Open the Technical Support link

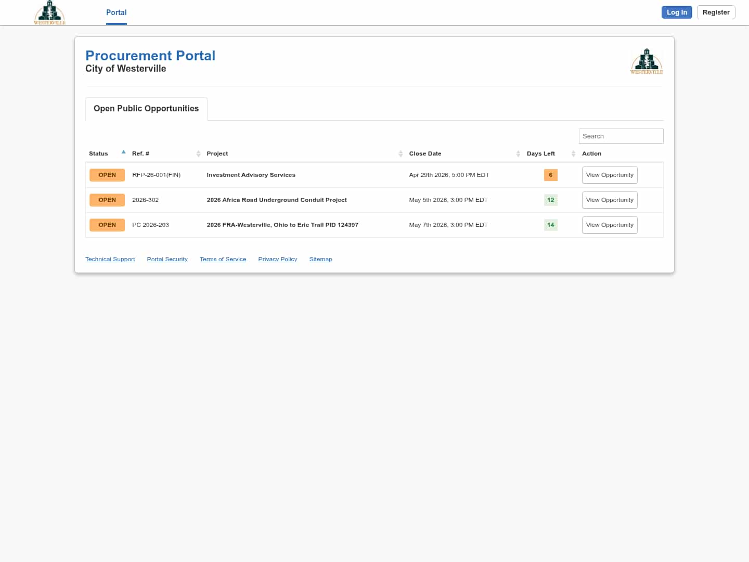[110, 259]
